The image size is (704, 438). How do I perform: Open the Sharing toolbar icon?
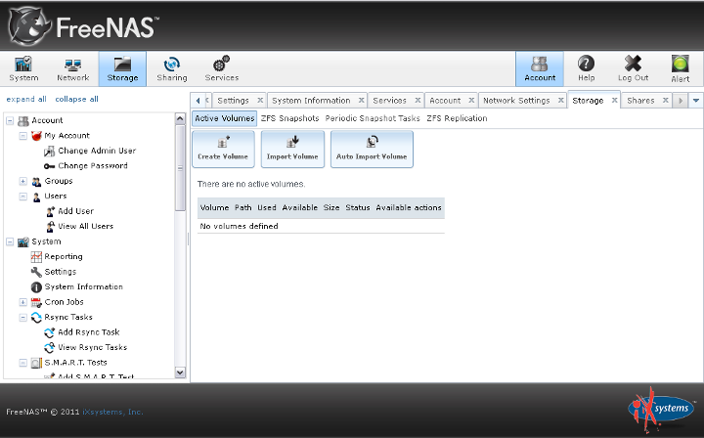click(x=171, y=68)
